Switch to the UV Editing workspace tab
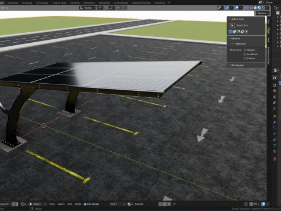Image resolution: width=281 pixels, height=211 pixels. click(42, 3)
